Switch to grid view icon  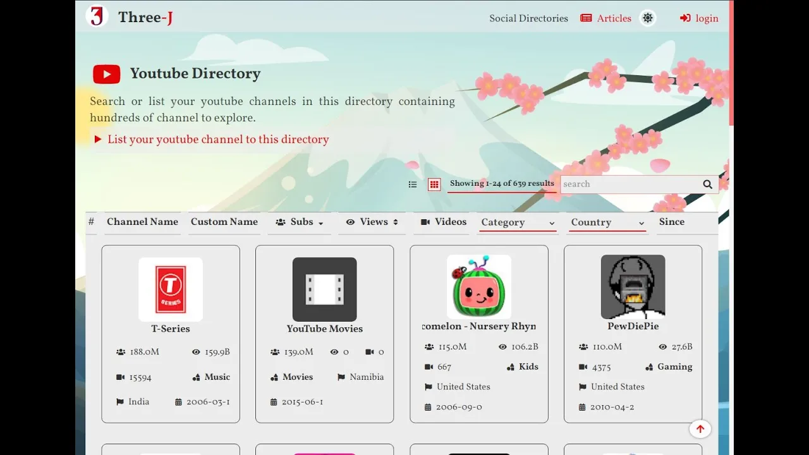434,185
